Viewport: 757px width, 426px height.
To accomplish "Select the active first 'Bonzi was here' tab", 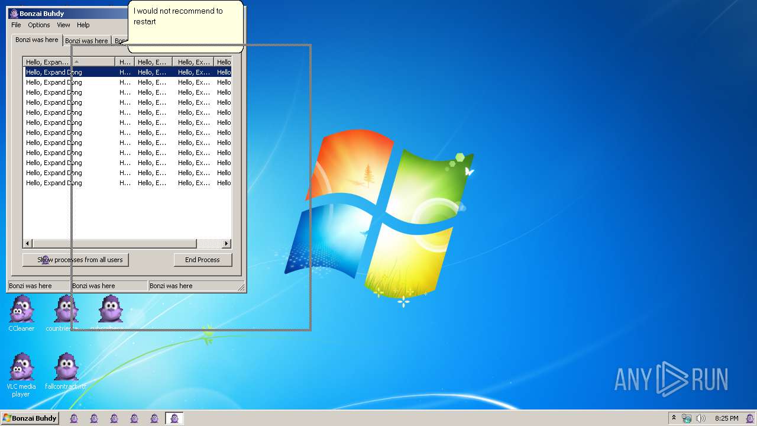I will [x=37, y=40].
